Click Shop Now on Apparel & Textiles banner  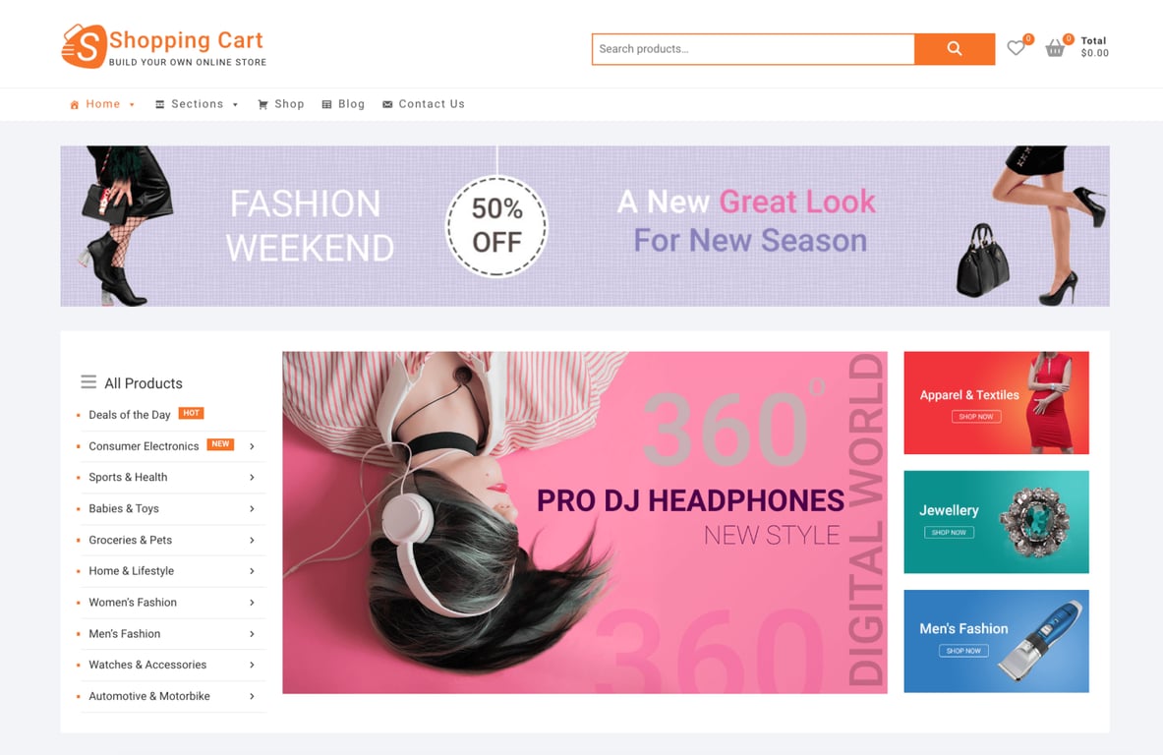[976, 417]
